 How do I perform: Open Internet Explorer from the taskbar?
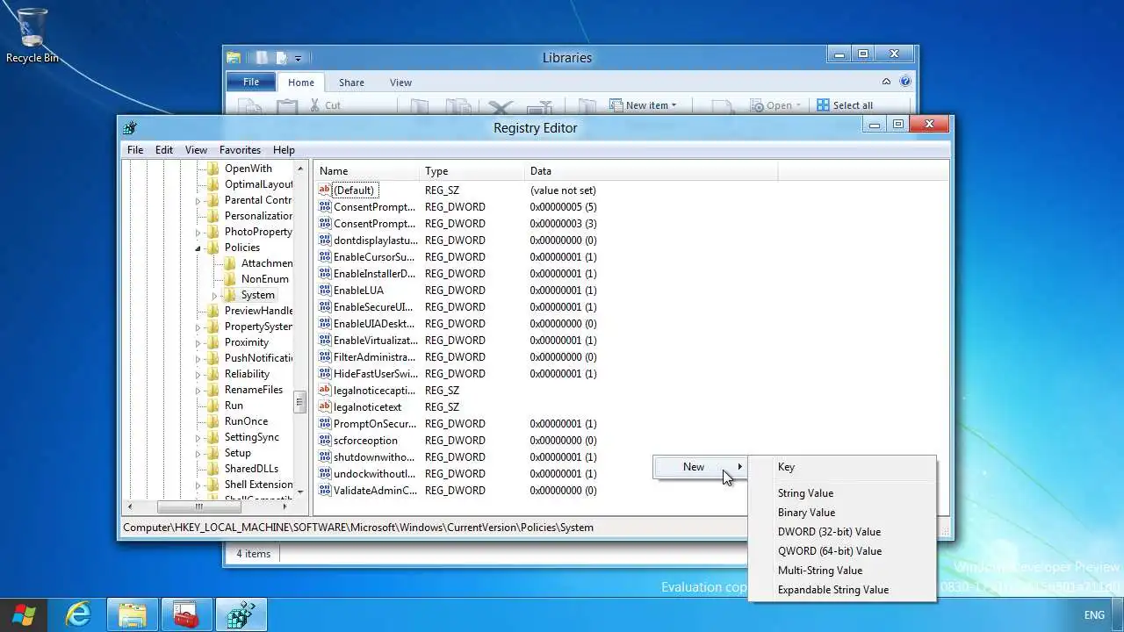point(78,615)
